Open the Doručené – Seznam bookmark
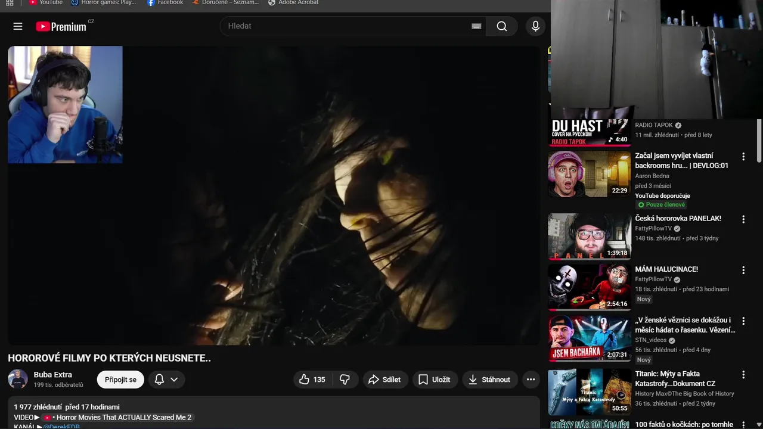Screen dimensions: 763x429 coord(226,2)
